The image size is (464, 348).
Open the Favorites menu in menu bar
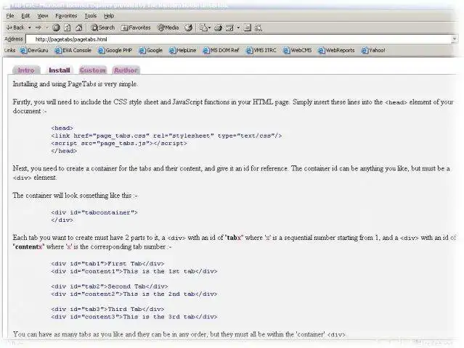pos(66,16)
